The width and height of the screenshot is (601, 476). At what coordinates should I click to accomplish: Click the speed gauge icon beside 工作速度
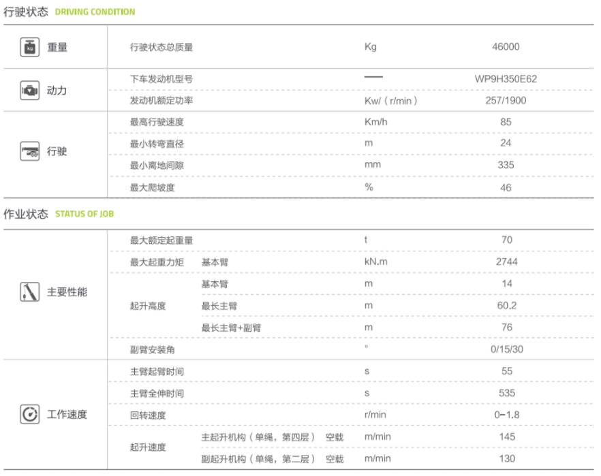click(x=29, y=414)
